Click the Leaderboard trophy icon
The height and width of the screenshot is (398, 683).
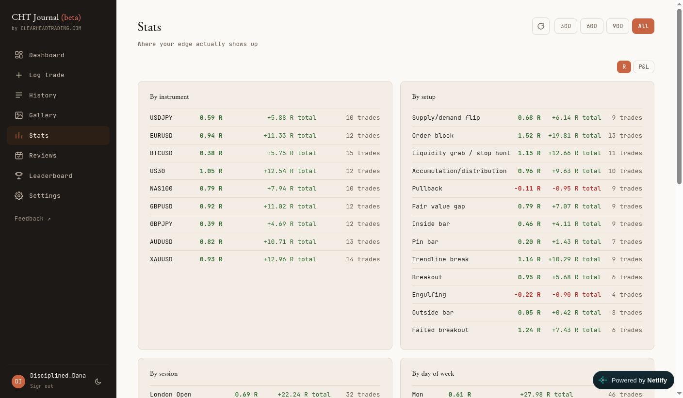point(19,175)
